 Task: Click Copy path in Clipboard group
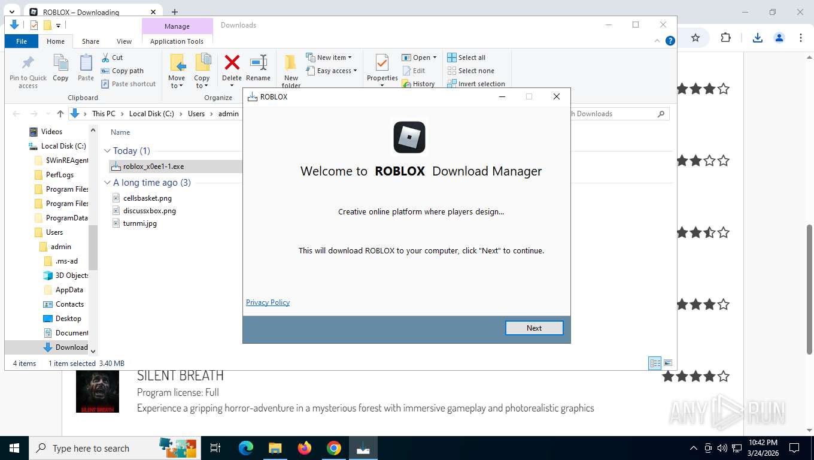pyautogui.click(x=122, y=71)
